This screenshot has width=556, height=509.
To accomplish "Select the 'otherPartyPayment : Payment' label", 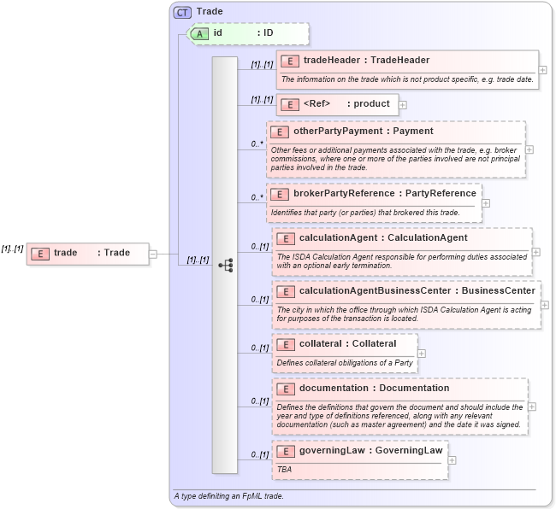I will point(363,131).
